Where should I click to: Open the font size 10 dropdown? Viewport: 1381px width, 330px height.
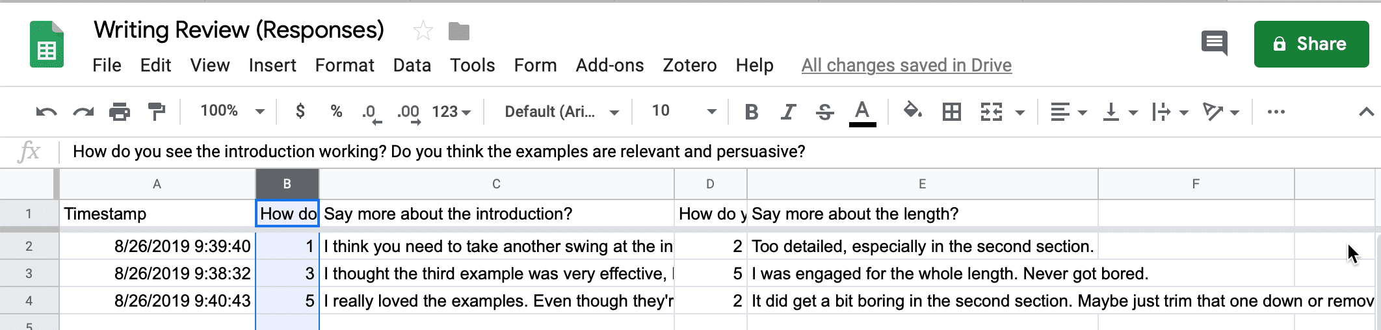(x=684, y=111)
